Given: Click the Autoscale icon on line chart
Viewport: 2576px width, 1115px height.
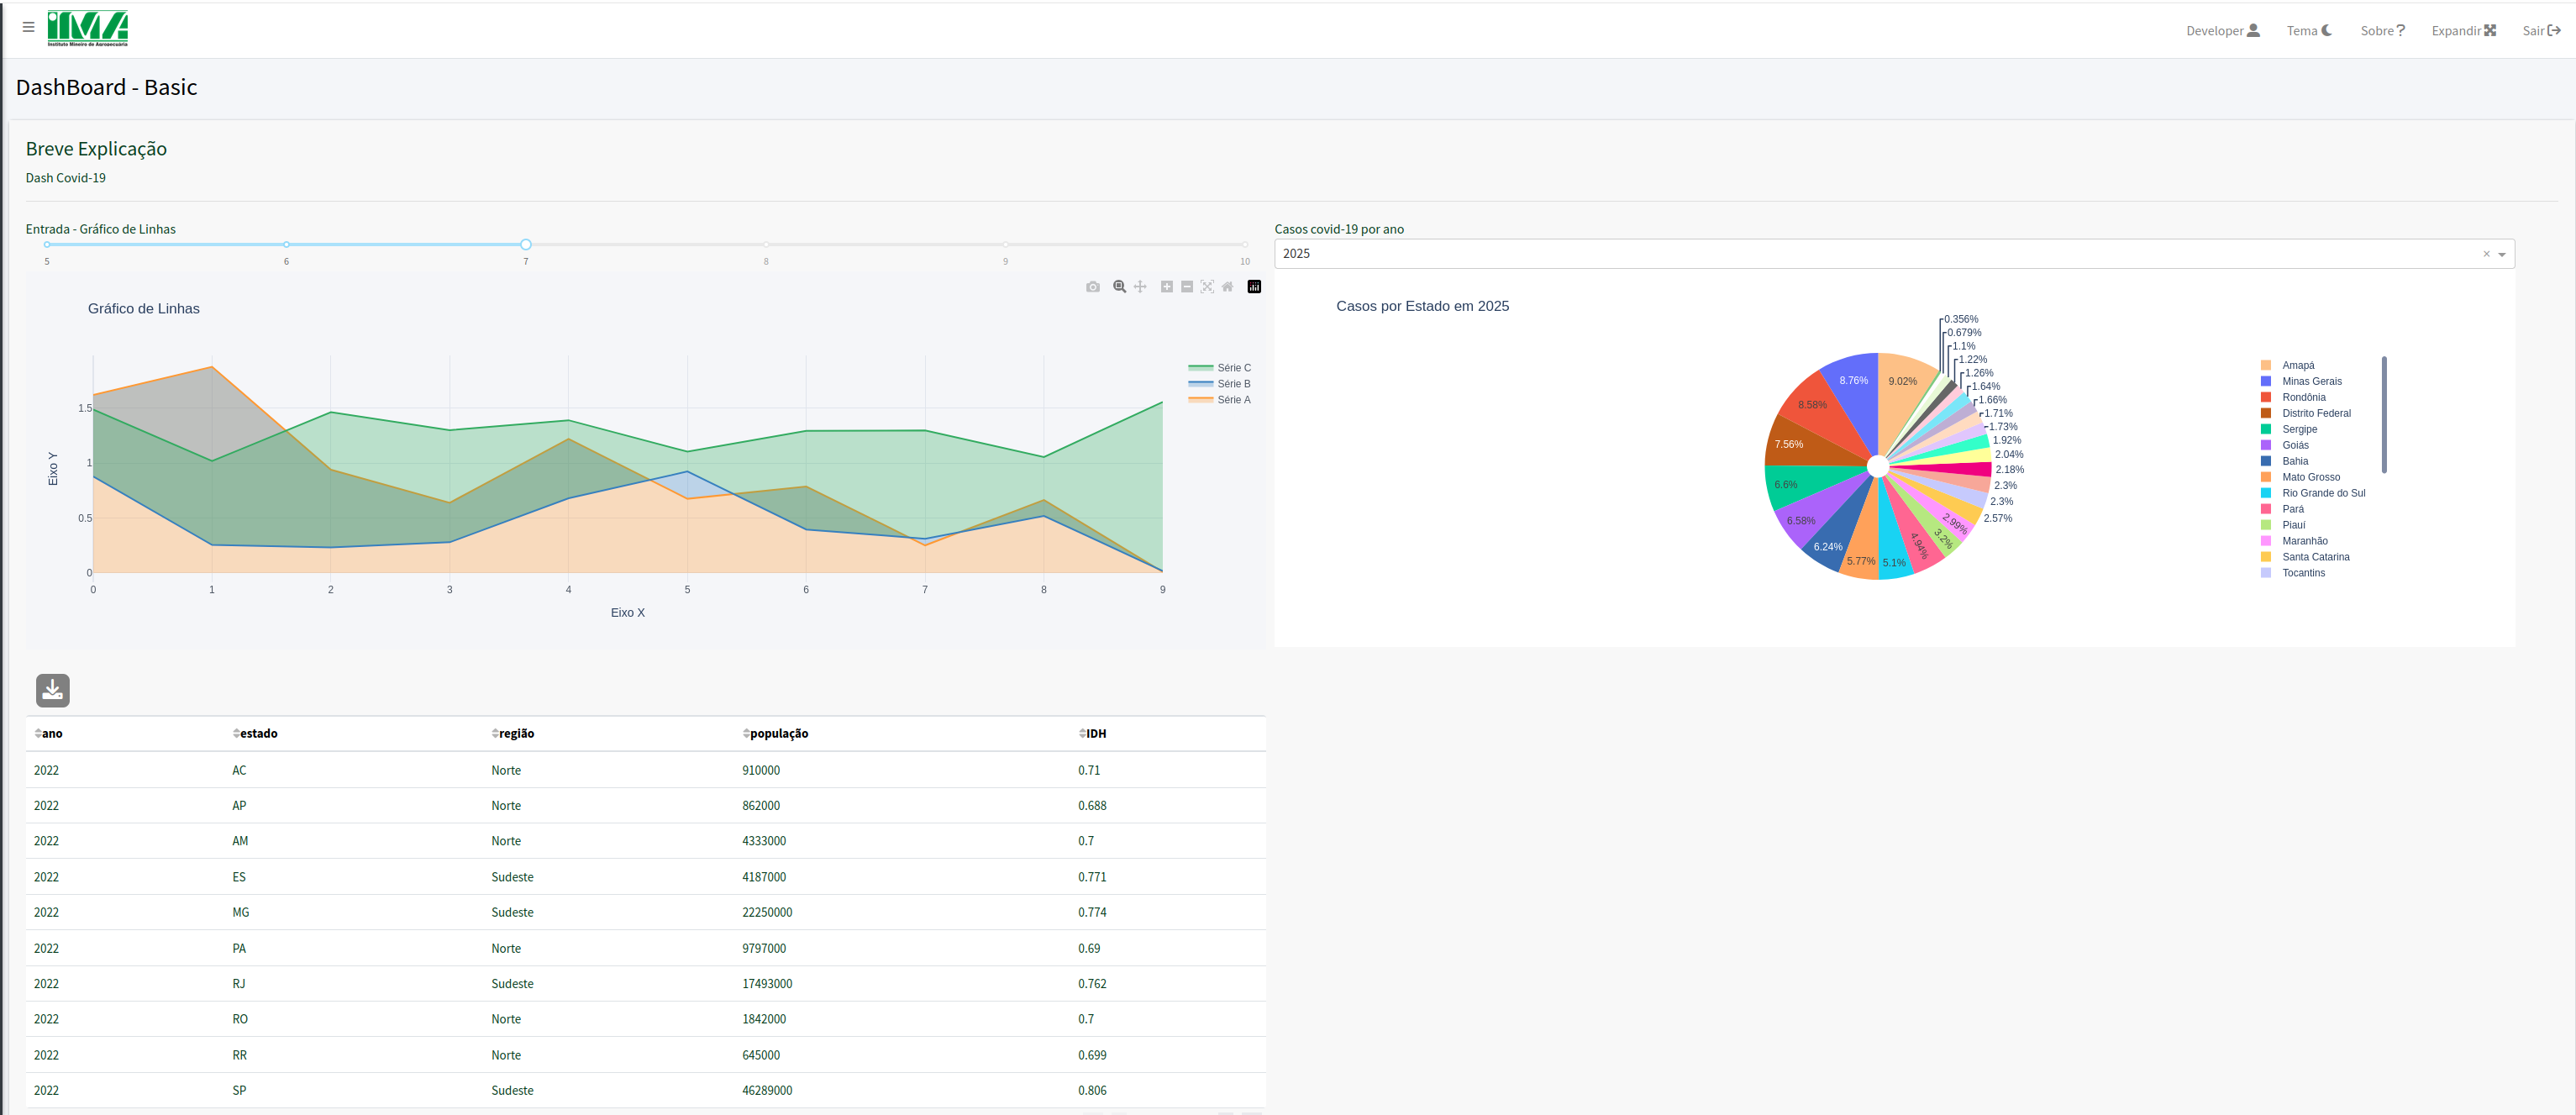Looking at the screenshot, I should (x=1207, y=287).
